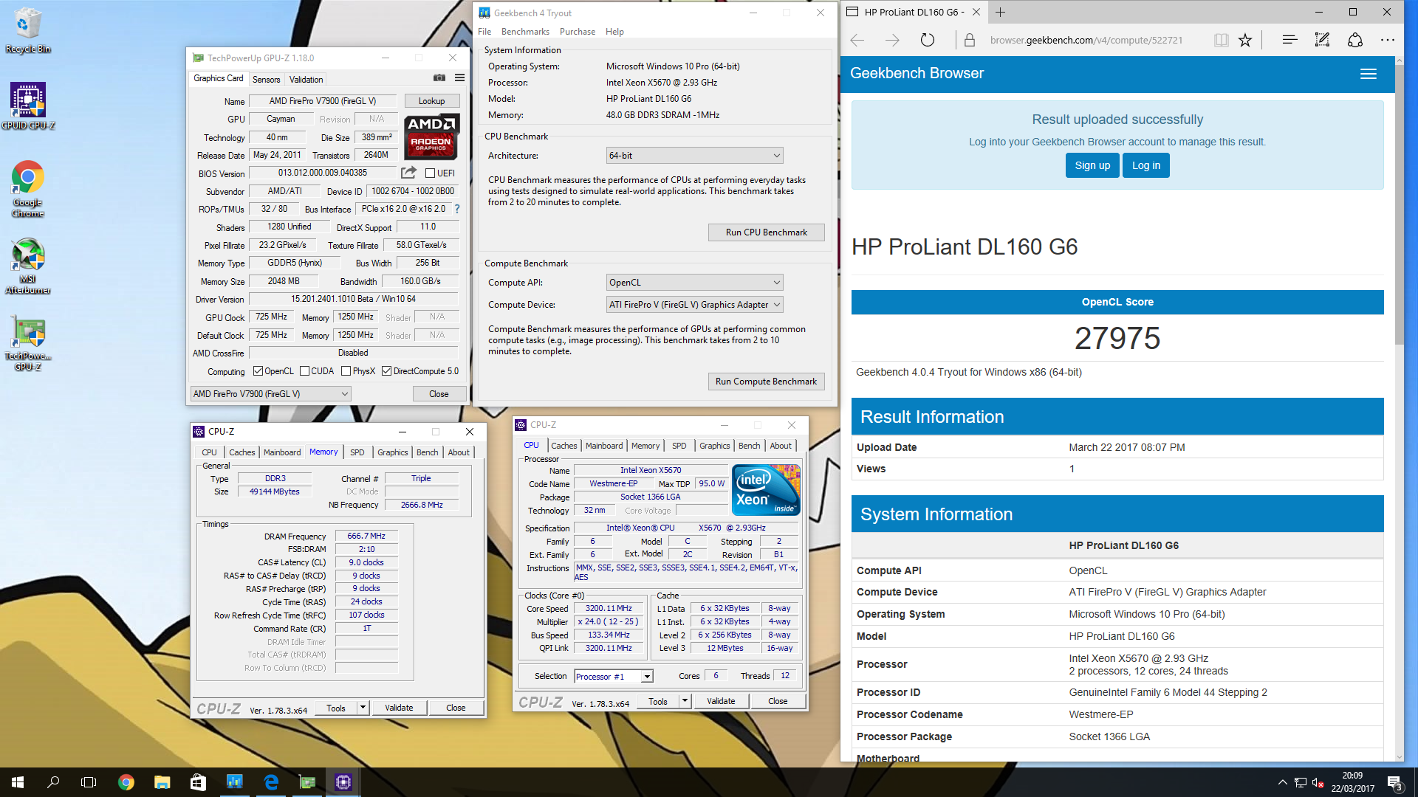Open the Processor #1 selection dropdown
1418x797 pixels.
pos(614,677)
